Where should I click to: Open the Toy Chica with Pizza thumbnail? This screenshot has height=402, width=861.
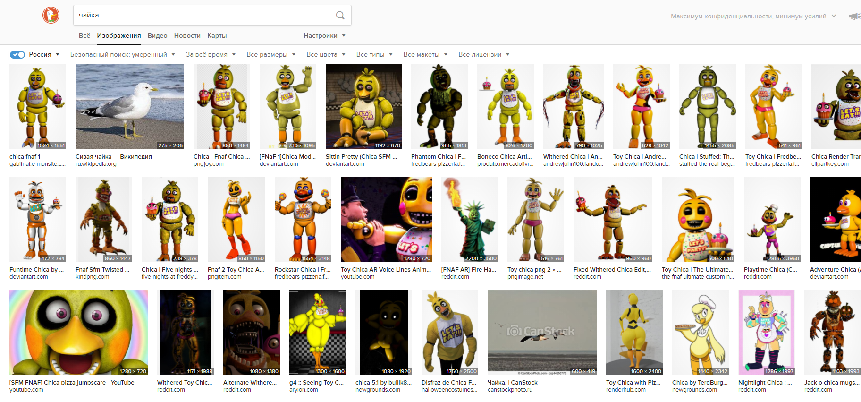(634, 333)
